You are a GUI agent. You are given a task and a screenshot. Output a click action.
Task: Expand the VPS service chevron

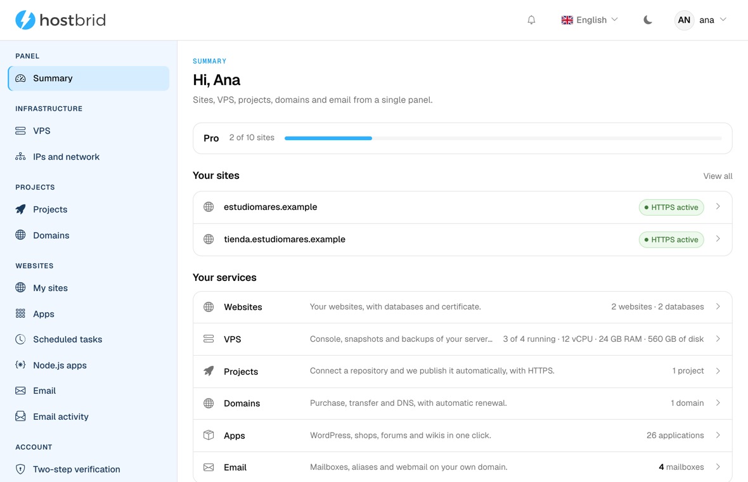point(718,339)
